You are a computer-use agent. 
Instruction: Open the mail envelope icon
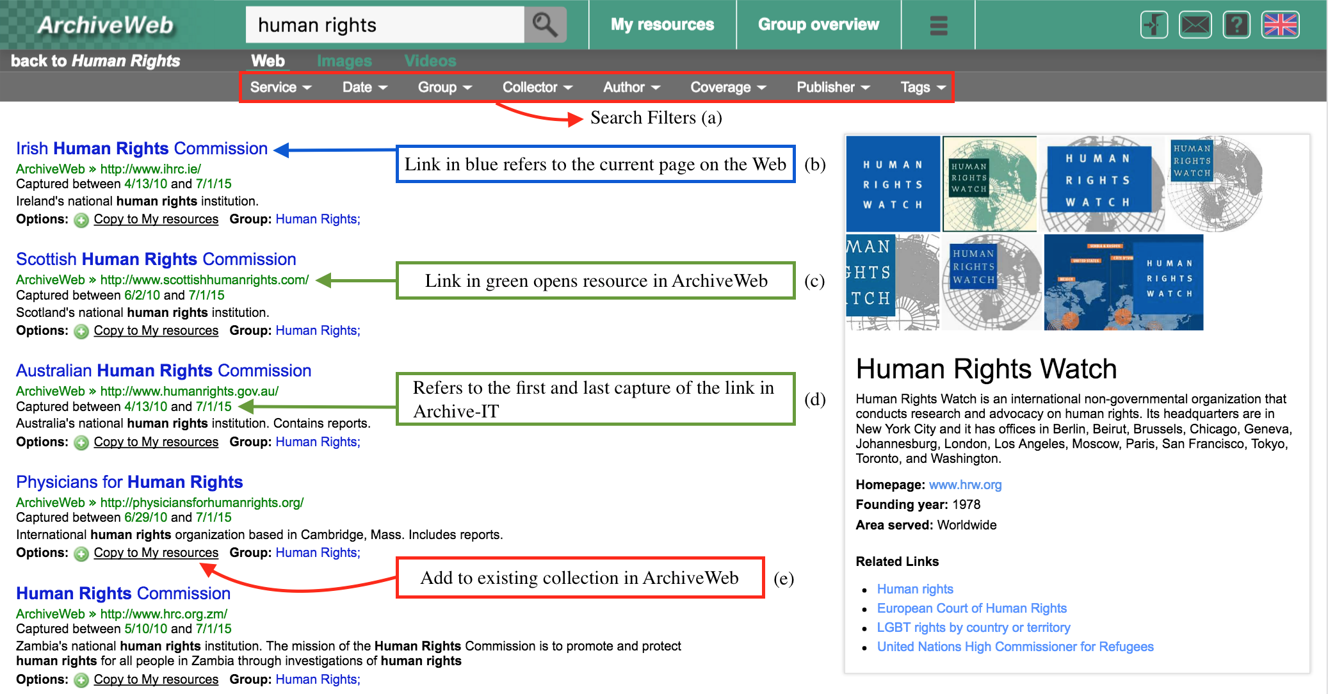1195,26
